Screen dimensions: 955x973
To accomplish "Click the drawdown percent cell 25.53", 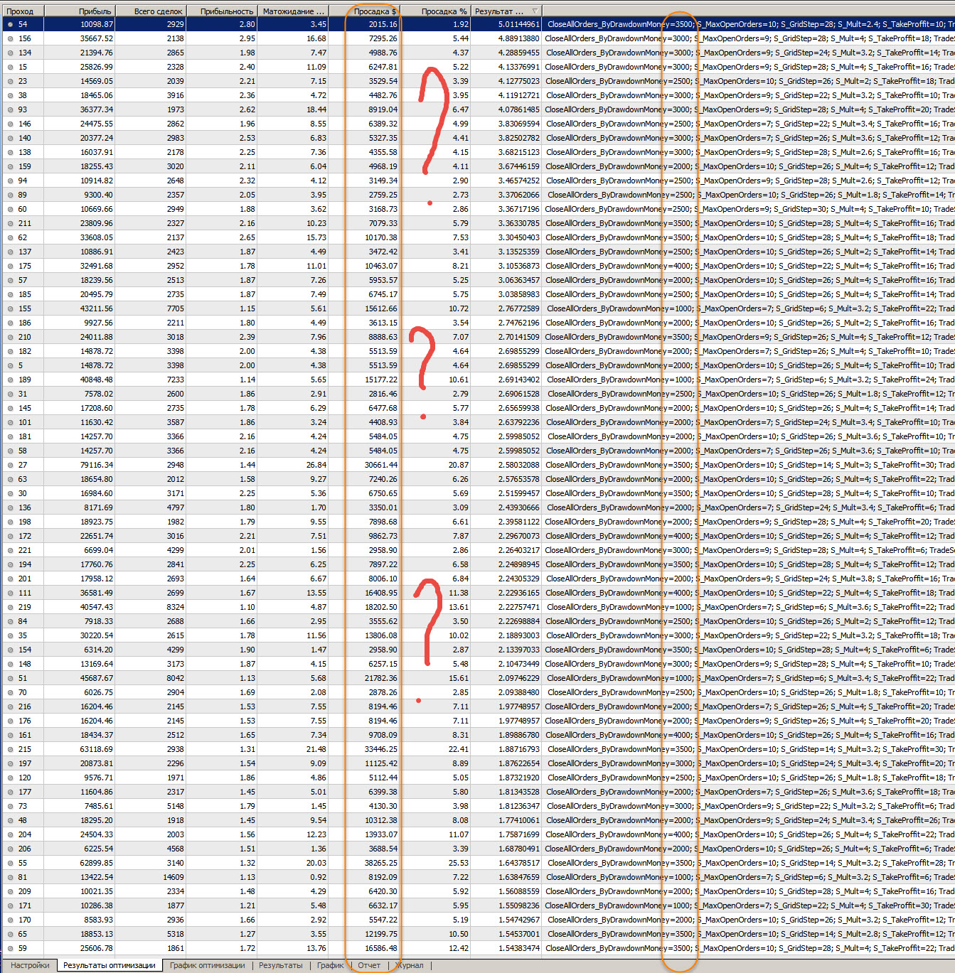I will click(435, 863).
